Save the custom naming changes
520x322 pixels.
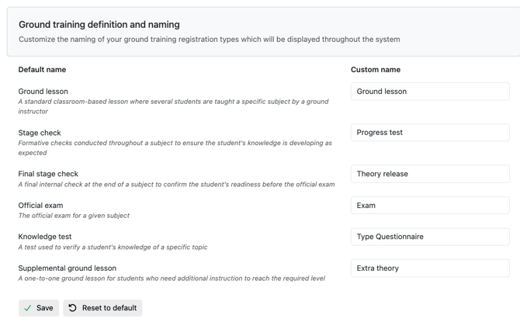click(x=39, y=308)
